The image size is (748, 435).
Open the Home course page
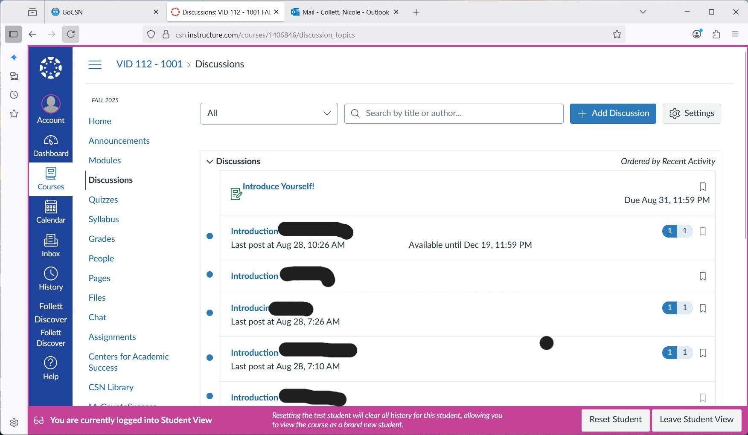point(100,121)
